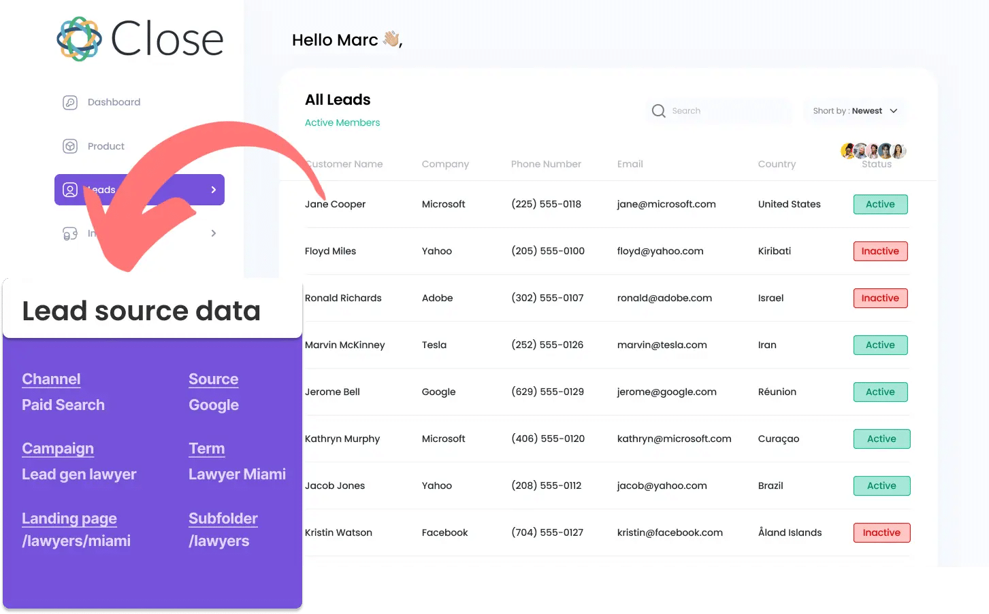Screen dimensions: 989x614
Task: Click the Channel label in lead source
Action: click(x=51, y=379)
